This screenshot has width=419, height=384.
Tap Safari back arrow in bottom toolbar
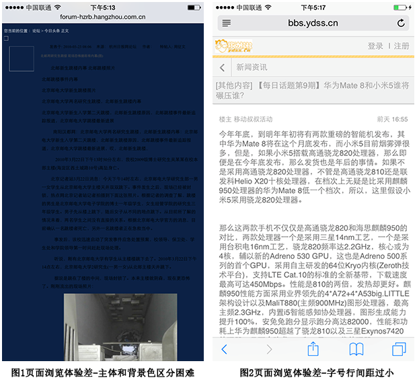coord(224,349)
